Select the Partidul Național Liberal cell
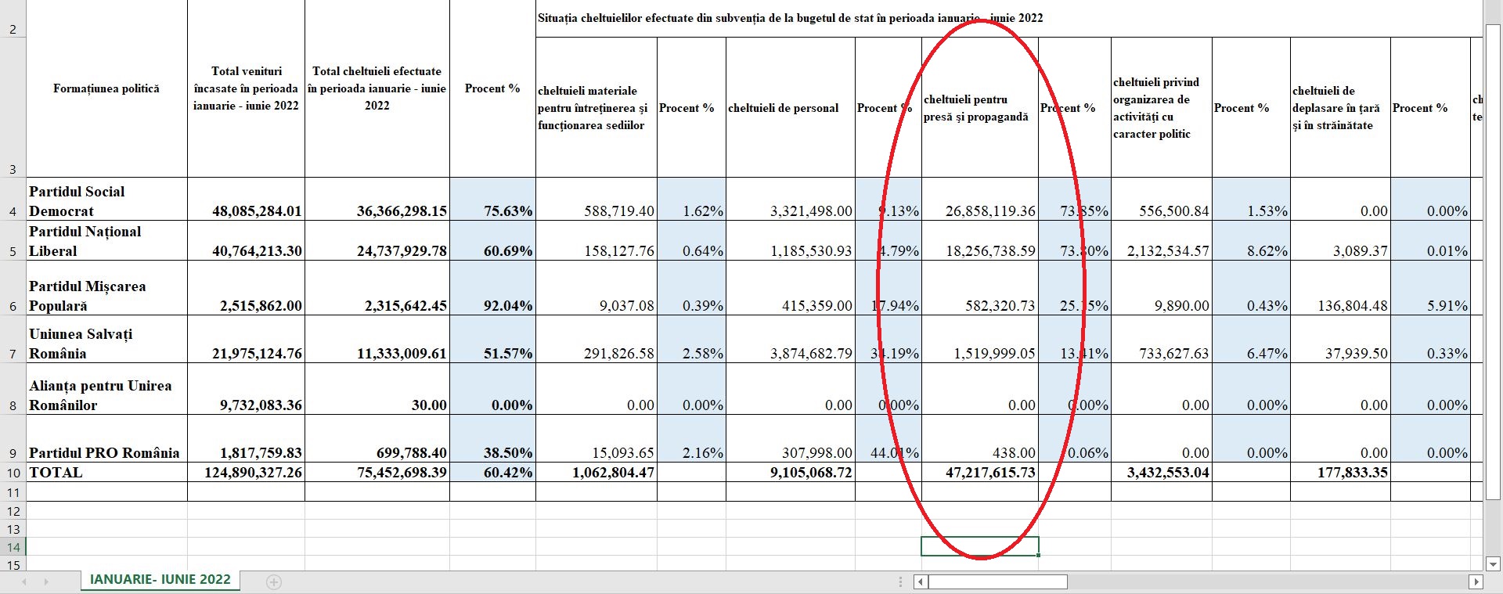Image resolution: width=1503 pixels, height=594 pixels. (x=106, y=241)
